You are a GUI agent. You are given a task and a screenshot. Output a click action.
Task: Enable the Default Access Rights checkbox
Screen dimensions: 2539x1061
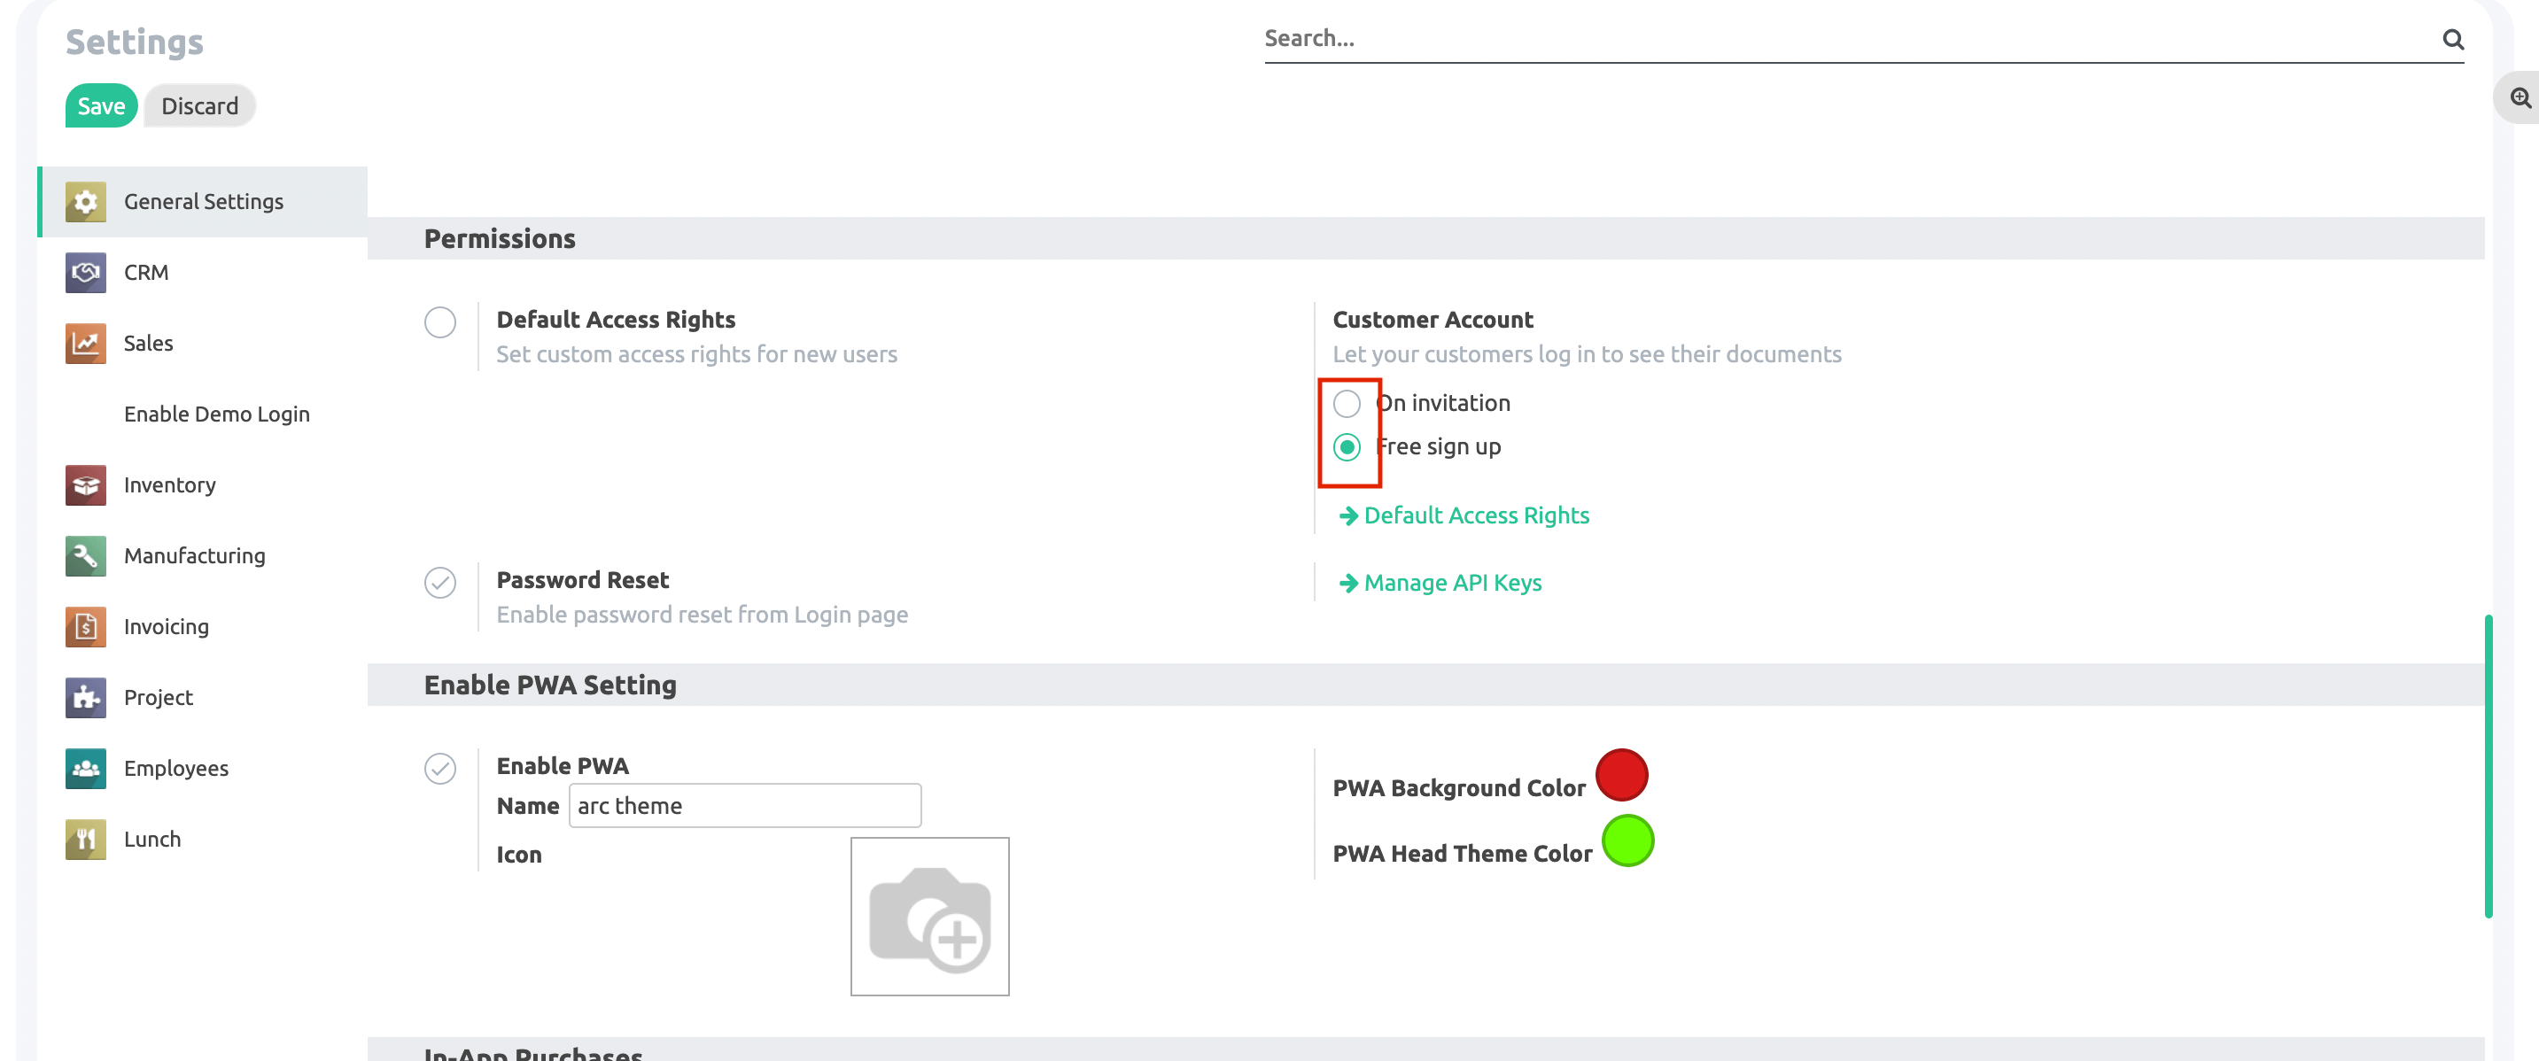pyautogui.click(x=439, y=322)
